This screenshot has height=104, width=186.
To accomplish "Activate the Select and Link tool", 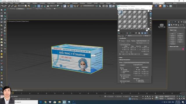I will click(x=9, y=6).
